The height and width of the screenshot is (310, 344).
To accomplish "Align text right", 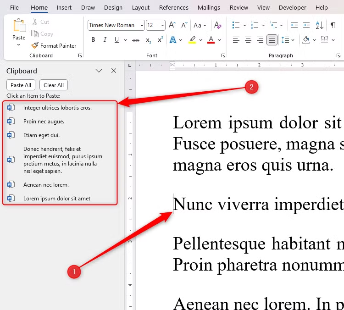I will pos(260,40).
